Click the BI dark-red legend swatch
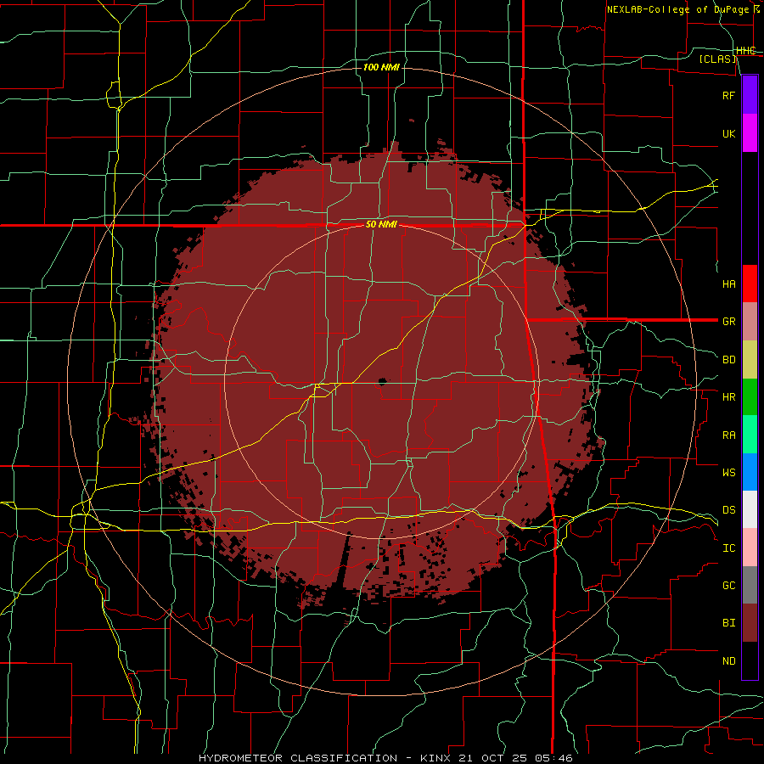764x764 pixels. click(x=750, y=623)
